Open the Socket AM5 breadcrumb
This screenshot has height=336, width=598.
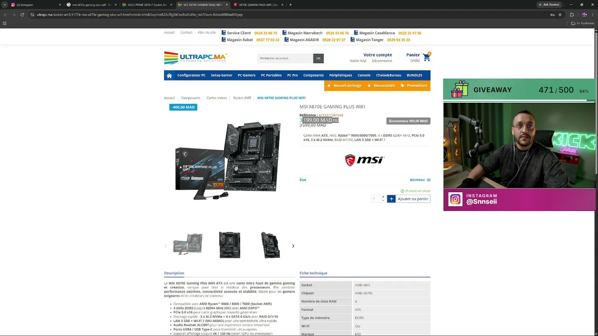point(242,98)
